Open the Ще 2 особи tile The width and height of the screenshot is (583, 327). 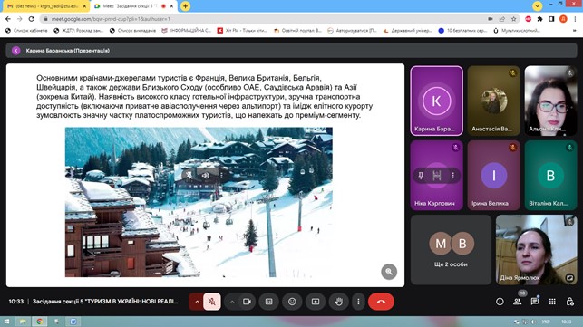pos(451,250)
